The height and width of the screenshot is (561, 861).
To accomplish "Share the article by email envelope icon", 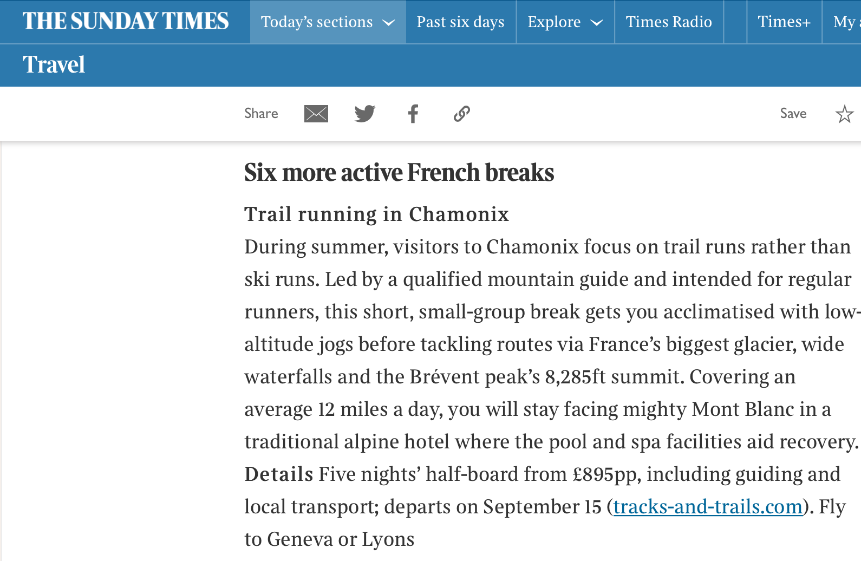I will point(316,114).
